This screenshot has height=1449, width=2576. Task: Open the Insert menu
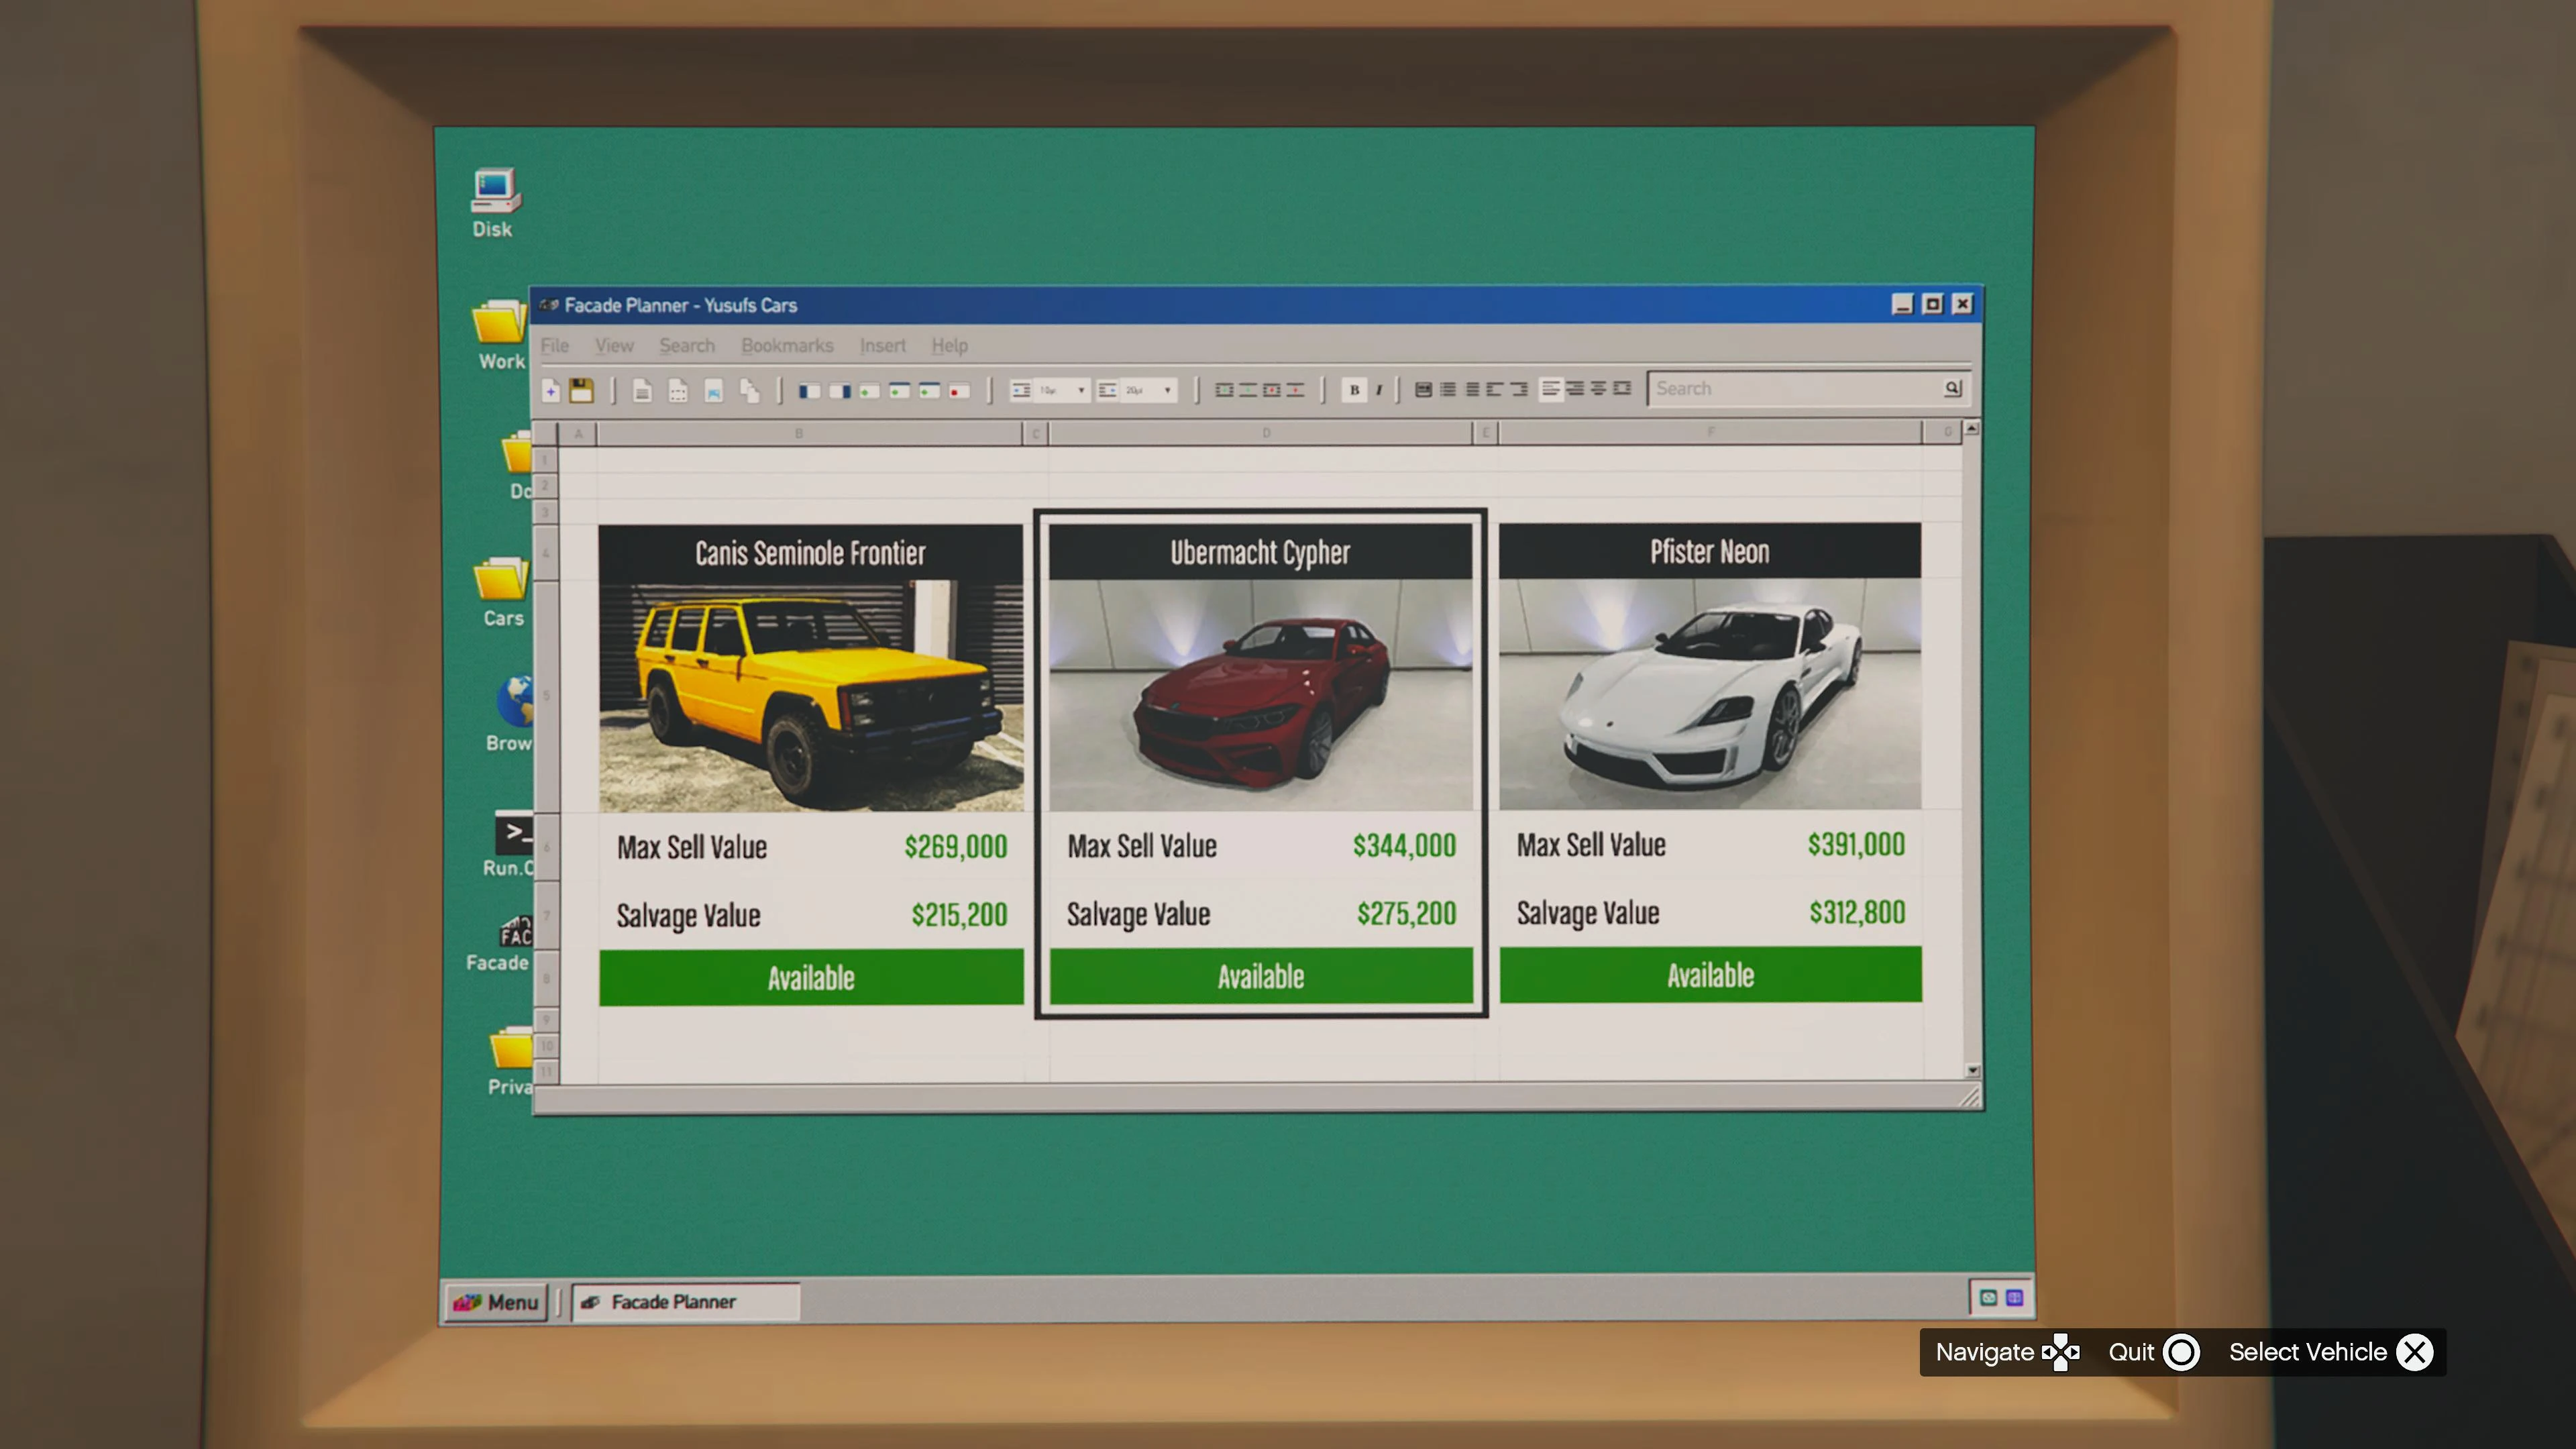coord(882,346)
